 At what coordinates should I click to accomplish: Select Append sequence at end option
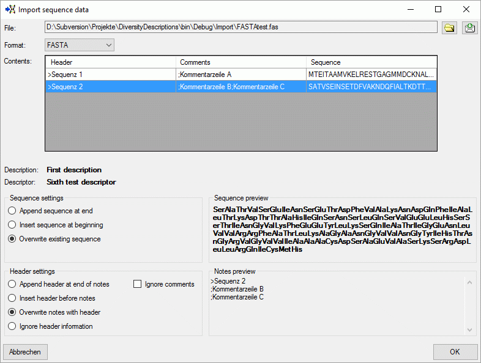(x=51, y=211)
